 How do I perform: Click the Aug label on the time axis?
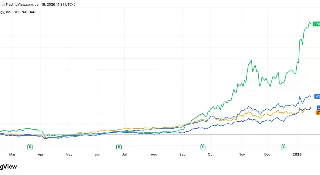click(x=154, y=155)
